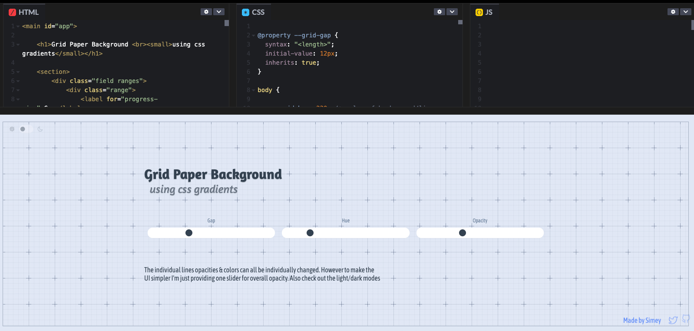Click the Twitter bird icon

pos(673,320)
